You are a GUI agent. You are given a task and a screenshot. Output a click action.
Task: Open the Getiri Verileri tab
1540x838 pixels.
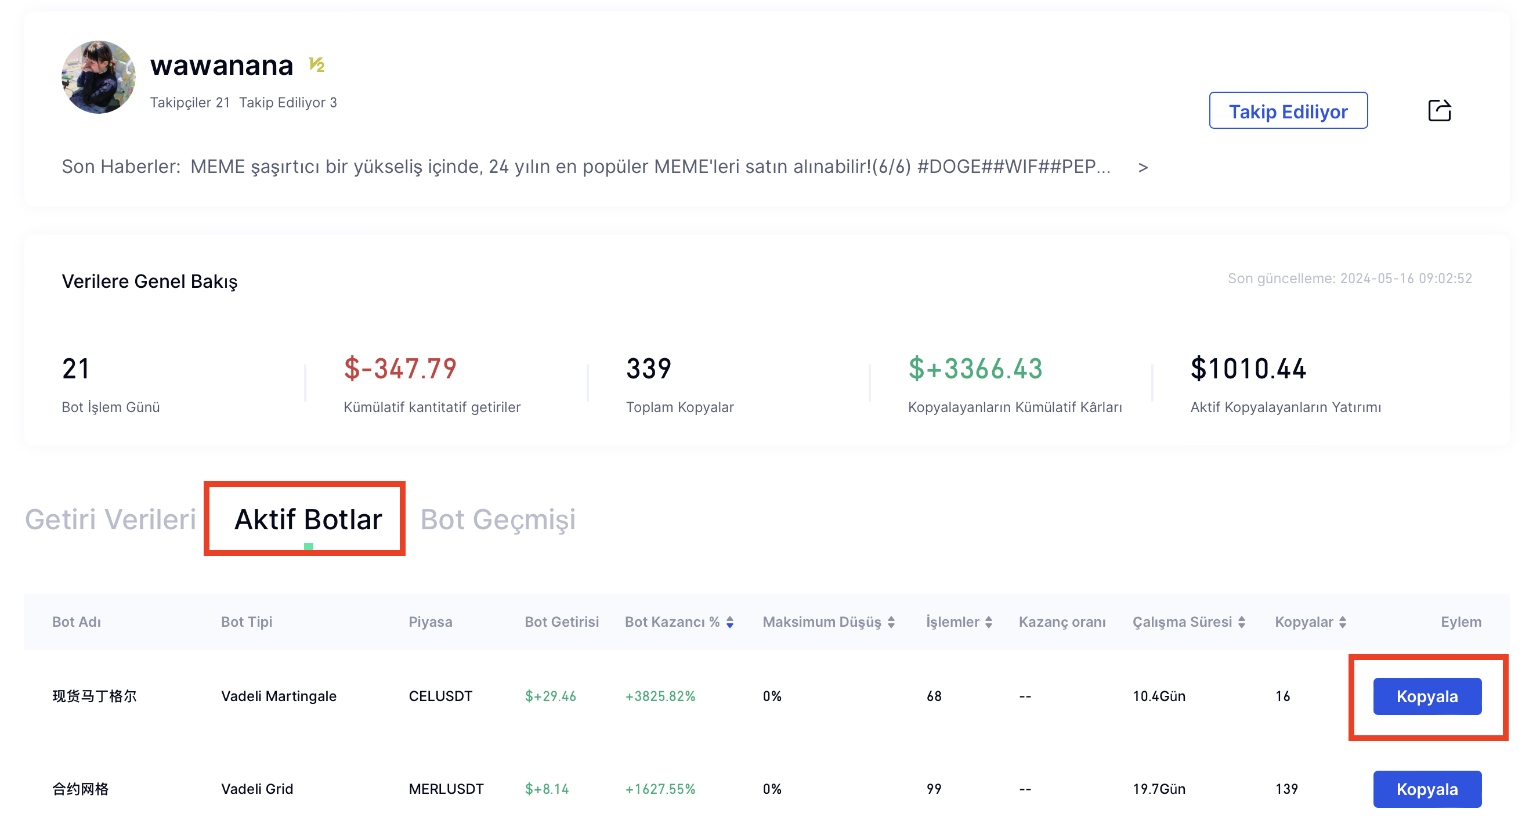click(x=111, y=519)
